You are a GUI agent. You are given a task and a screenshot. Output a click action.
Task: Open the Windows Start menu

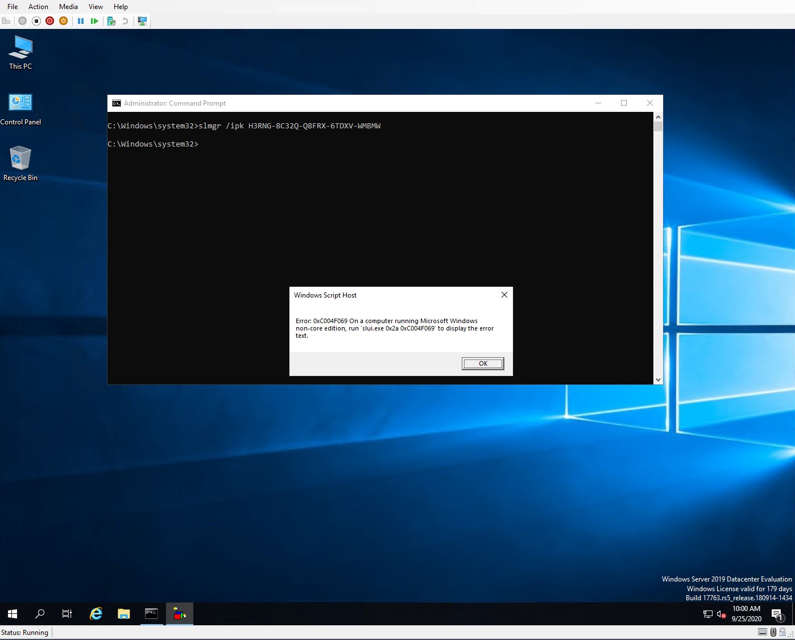pyautogui.click(x=13, y=614)
